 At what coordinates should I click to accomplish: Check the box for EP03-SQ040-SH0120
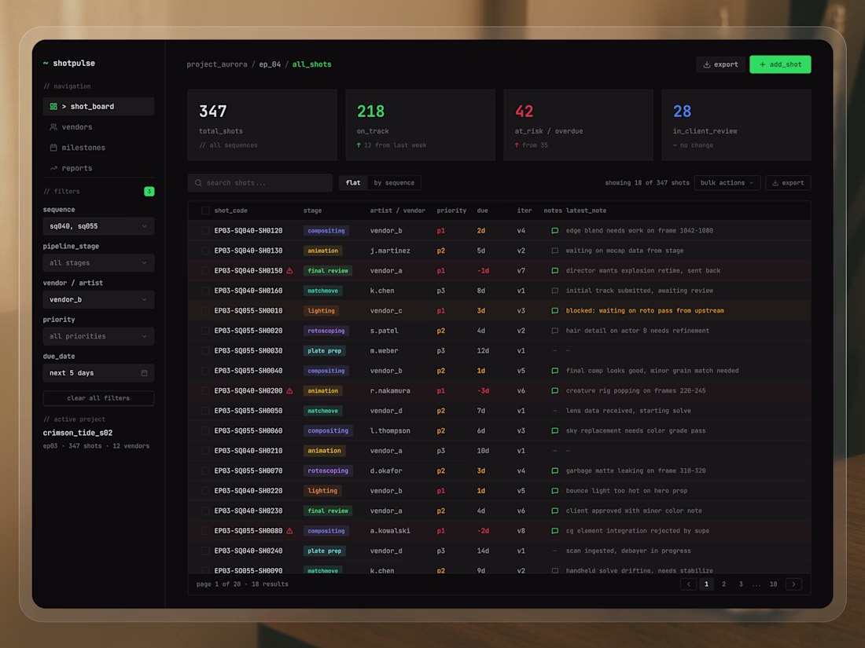[205, 231]
